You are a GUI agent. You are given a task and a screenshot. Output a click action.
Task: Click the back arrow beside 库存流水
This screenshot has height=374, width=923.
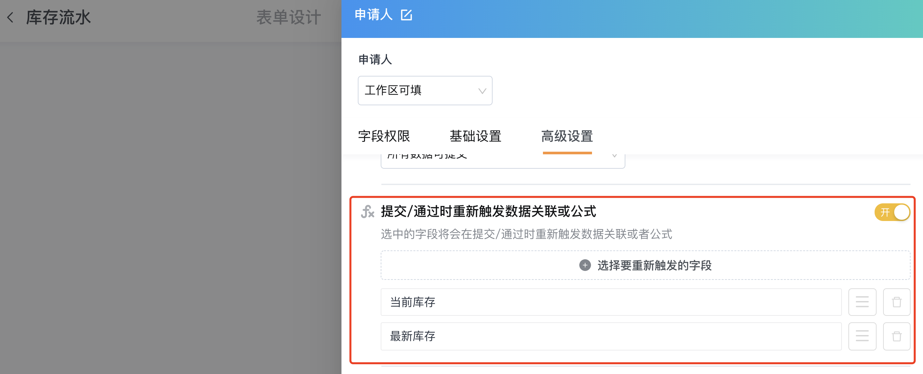tap(10, 17)
